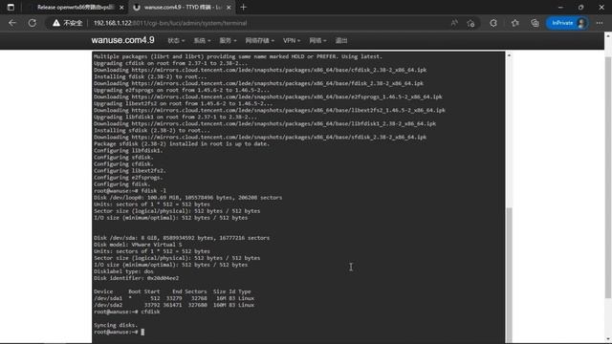Open the InPrivate profile button
This screenshot has height=344, width=612.
(x=567, y=23)
